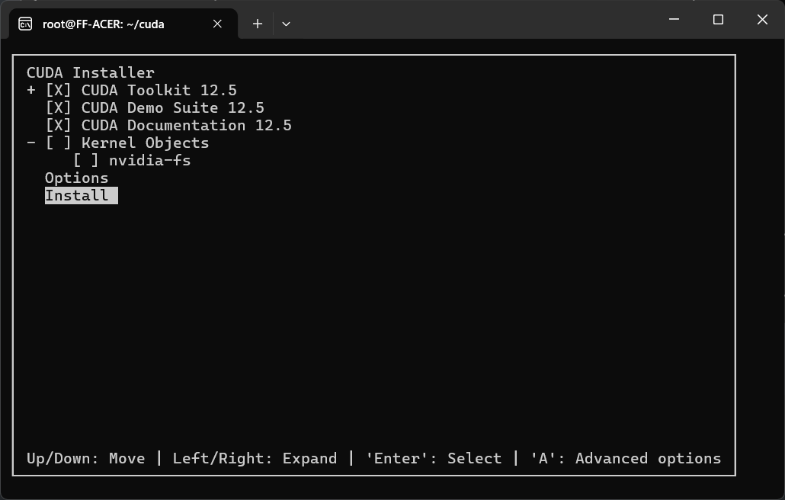Viewport: 785px width, 500px height.
Task: Toggle the CUDA Documentation 12.5 checkbox
Action: (58, 125)
